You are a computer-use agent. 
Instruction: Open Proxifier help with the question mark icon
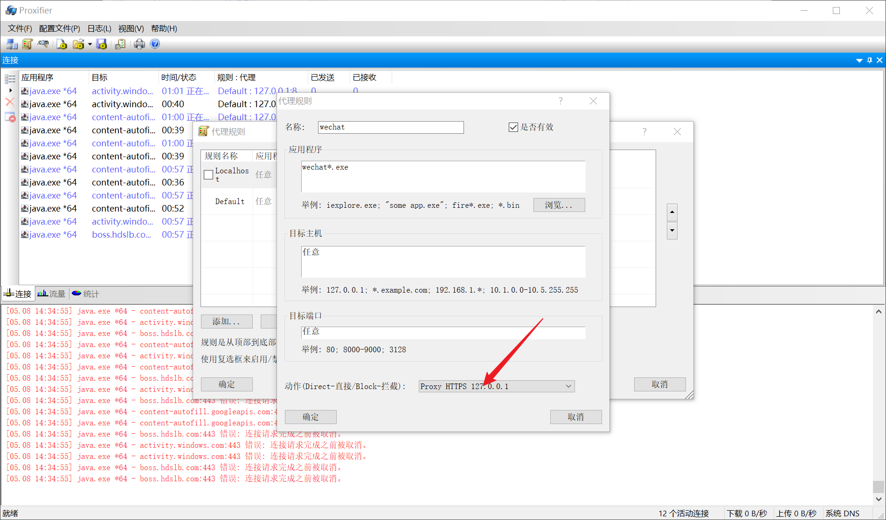tap(154, 44)
